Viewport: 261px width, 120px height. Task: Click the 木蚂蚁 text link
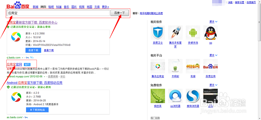pyautogui.click(x=175, y=76)
